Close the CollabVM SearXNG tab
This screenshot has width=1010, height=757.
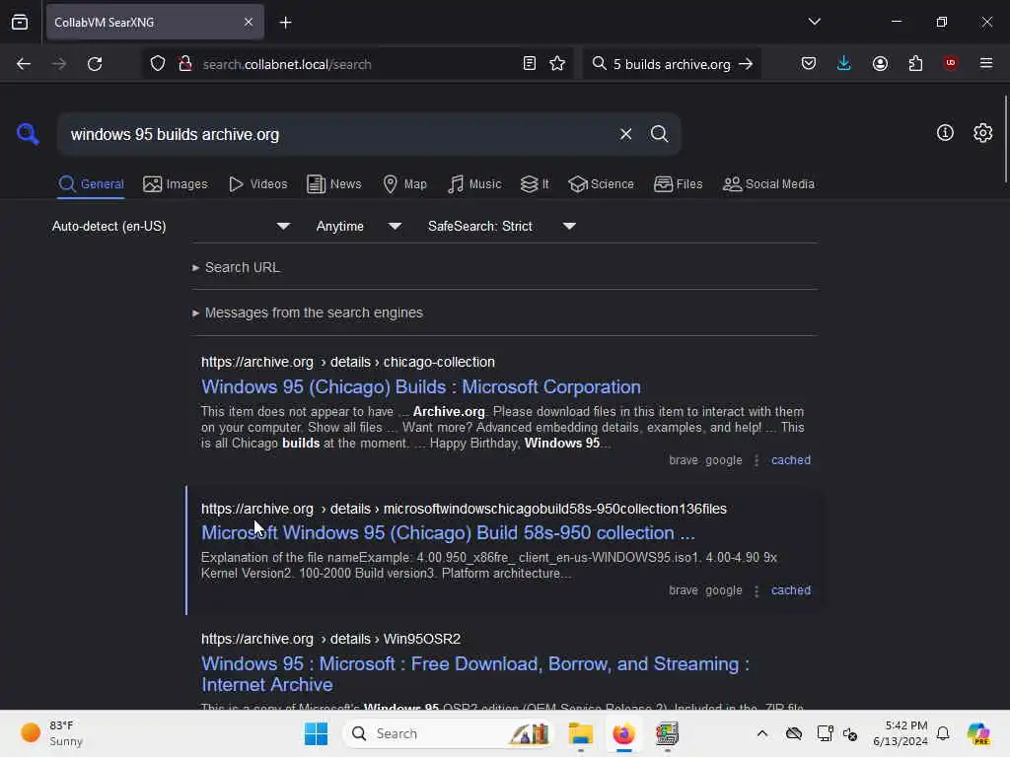249,23
